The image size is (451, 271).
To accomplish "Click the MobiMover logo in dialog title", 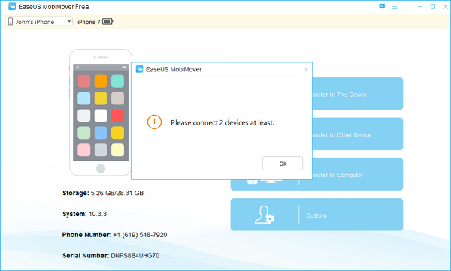I will [140, 69].
